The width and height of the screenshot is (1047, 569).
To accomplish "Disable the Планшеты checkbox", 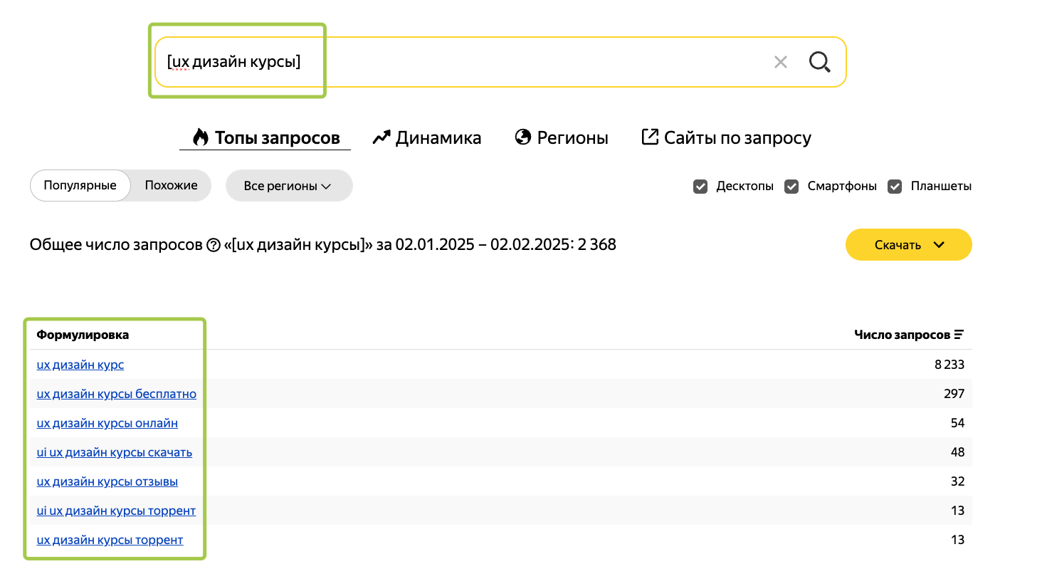I will pos(895,187).
